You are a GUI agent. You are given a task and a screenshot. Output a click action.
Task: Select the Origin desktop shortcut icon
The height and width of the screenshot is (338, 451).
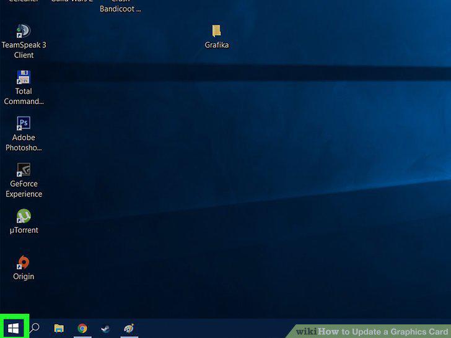24,262
